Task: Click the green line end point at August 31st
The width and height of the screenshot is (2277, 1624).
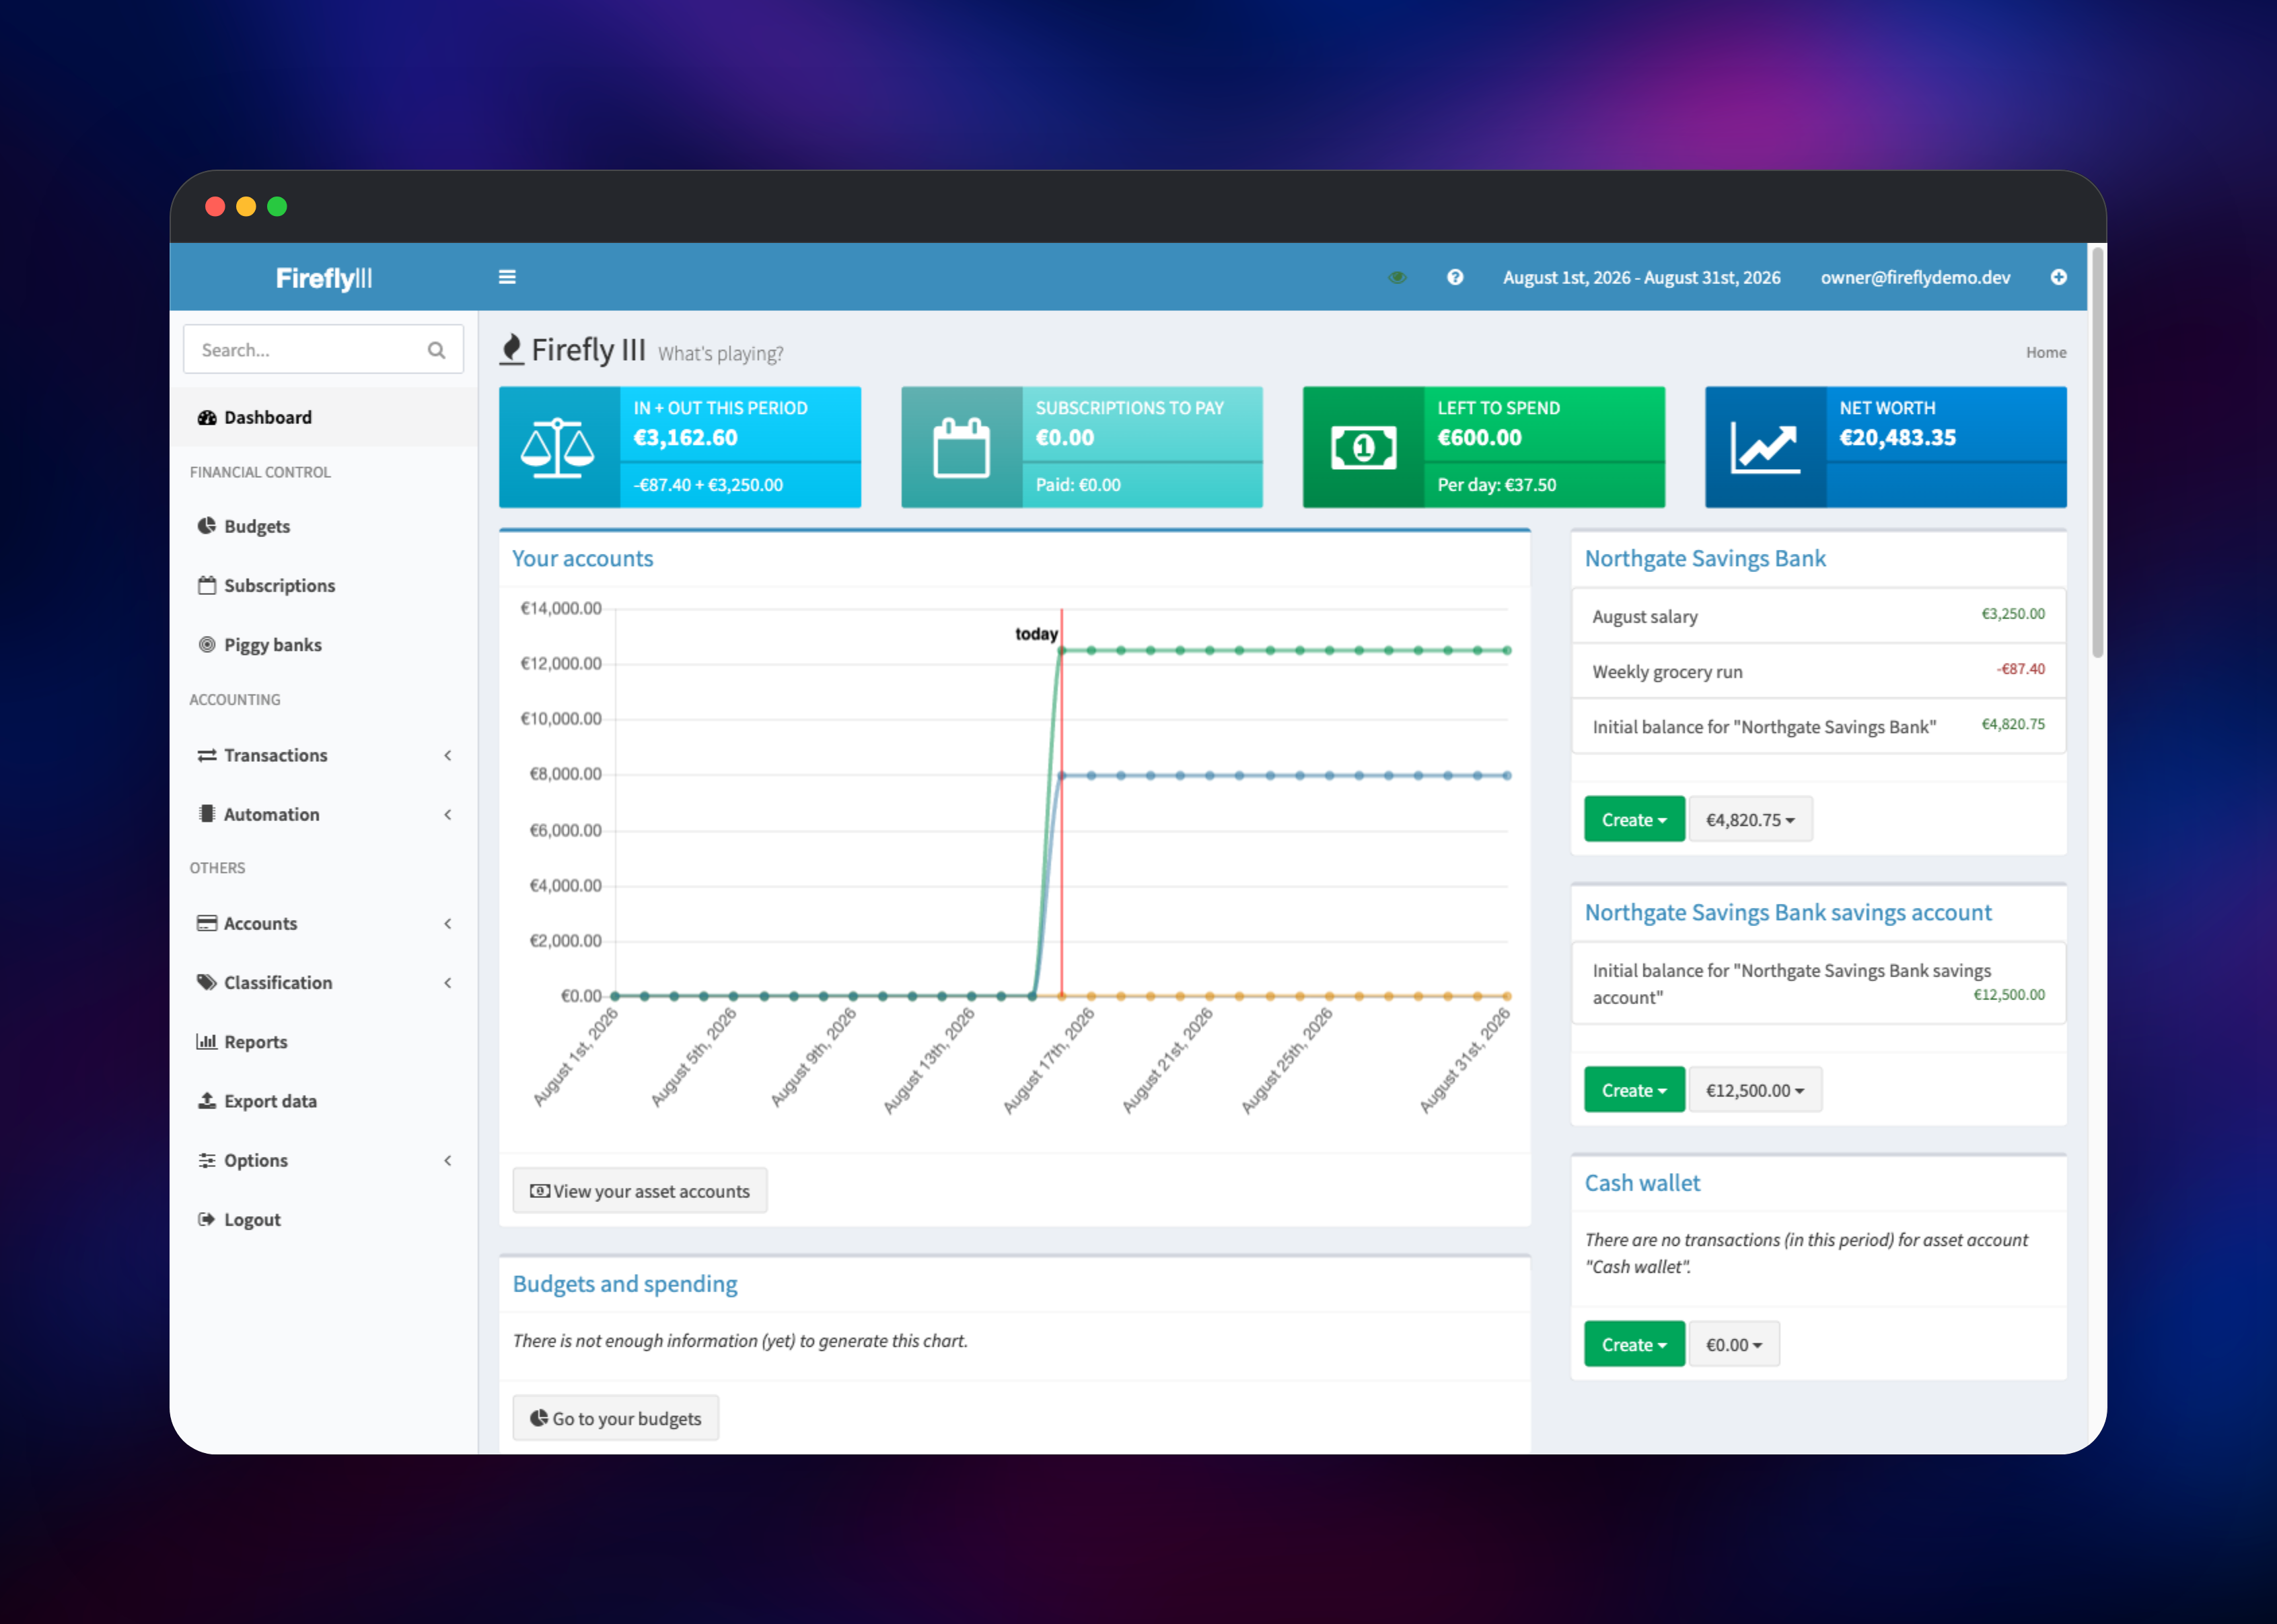Action: 1507,650
